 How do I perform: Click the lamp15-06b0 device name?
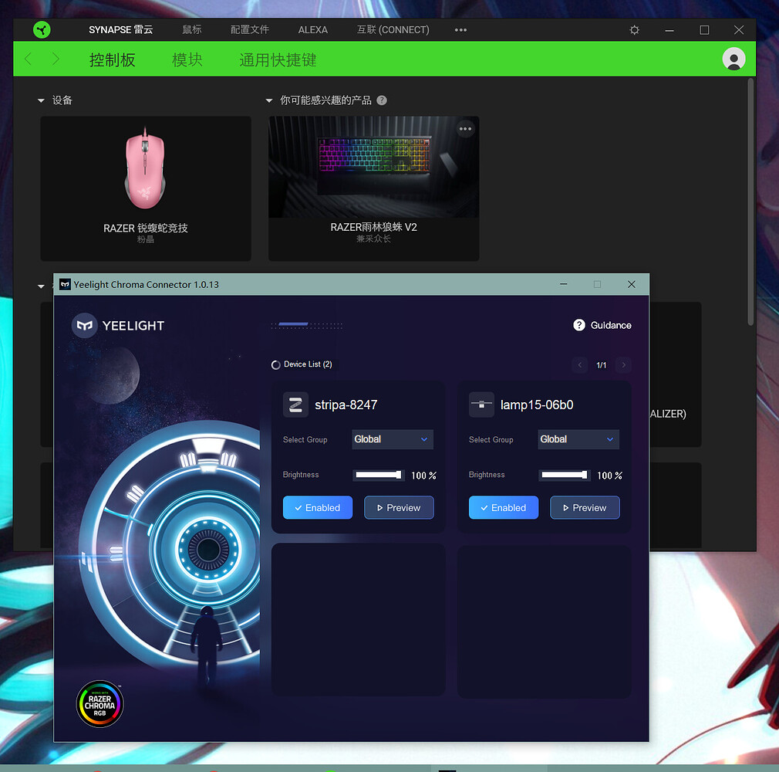point(537,405)
